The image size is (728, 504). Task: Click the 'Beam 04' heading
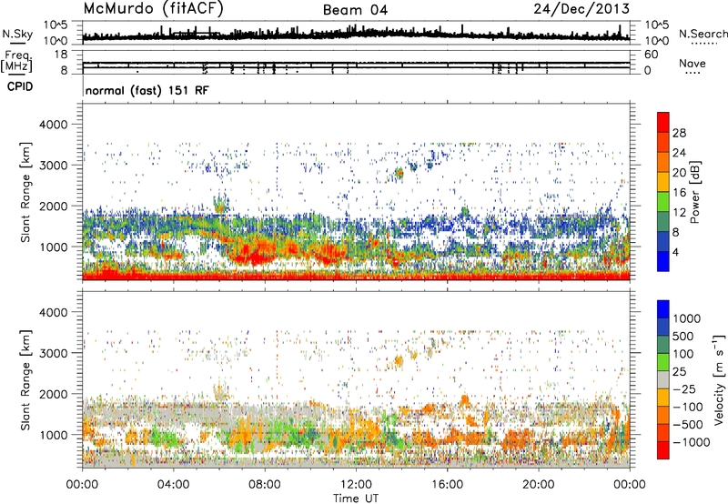pyautogui.click(x=355, y=10)
